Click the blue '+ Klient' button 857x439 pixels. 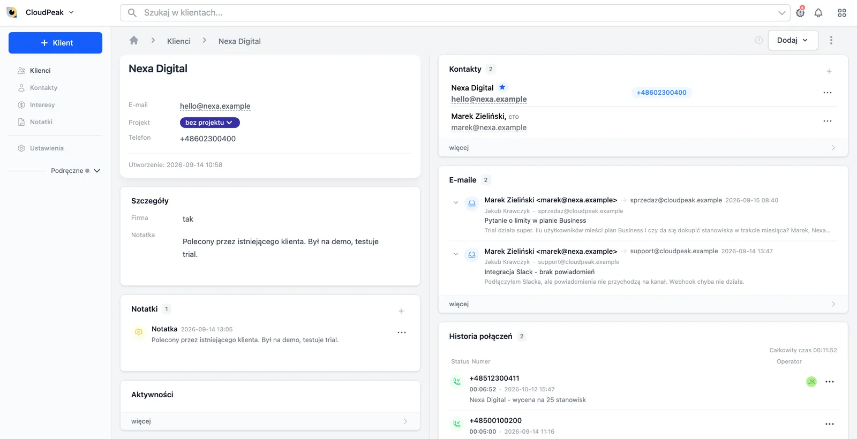tap(55, 43)
